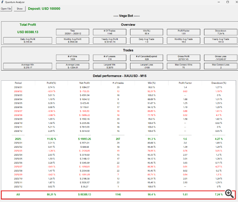Click the Period column header
238x202 pixels.
tap(18, 83)
